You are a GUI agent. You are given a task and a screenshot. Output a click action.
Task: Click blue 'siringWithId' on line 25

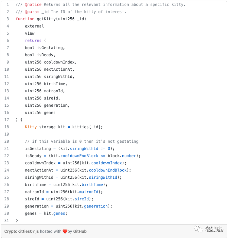pyautogui.click(x=103, y=177)
